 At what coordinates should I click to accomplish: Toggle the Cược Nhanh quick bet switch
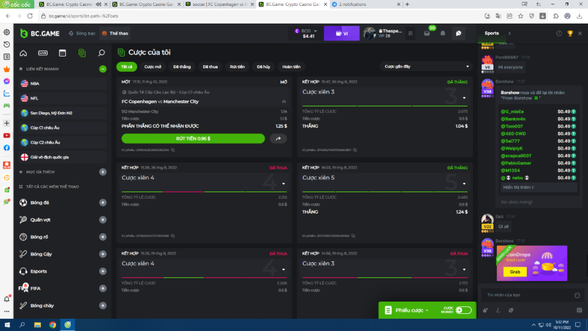point(463,310)
